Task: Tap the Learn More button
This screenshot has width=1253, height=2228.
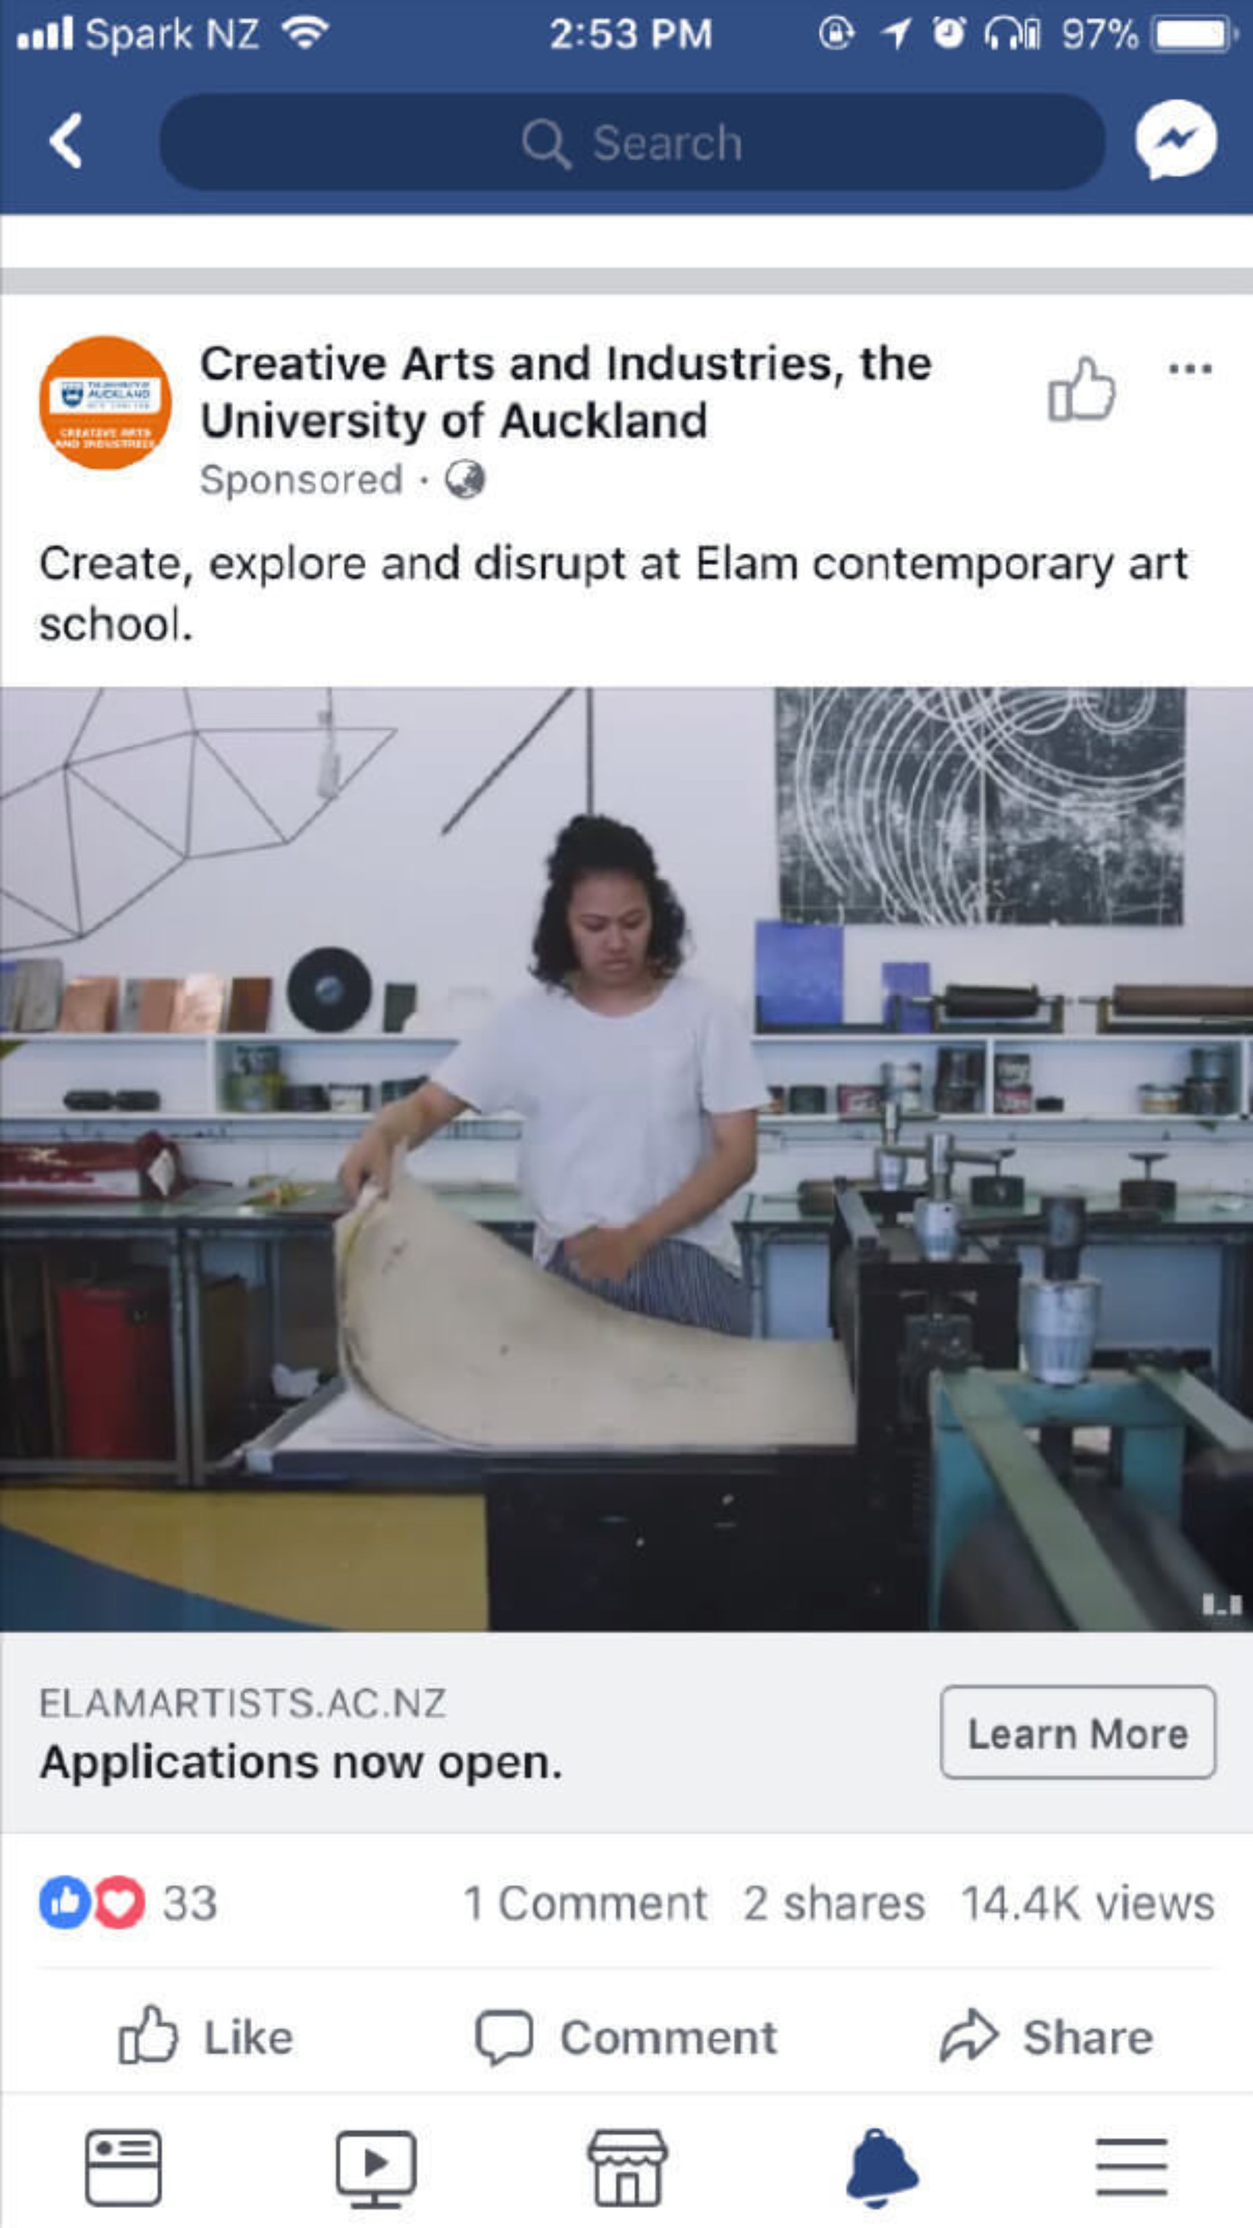Action: [x=1078, y=1731]
